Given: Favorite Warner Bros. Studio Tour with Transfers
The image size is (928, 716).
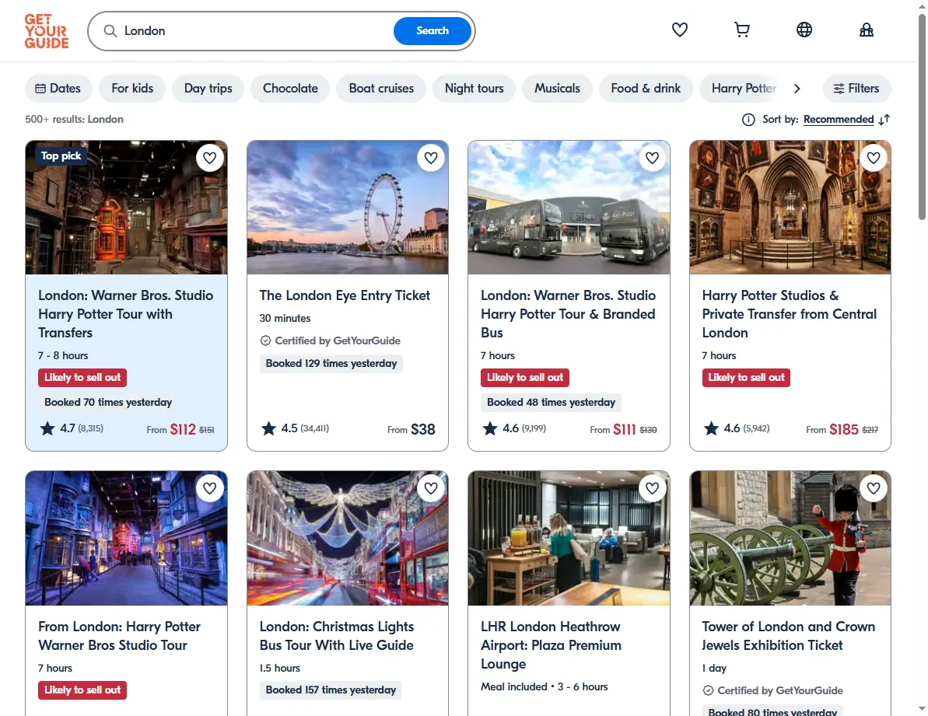Looking at the screenshot, I should click(x=209, y=158).
